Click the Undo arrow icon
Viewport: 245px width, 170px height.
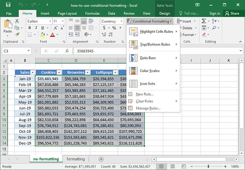pos(21,5)
